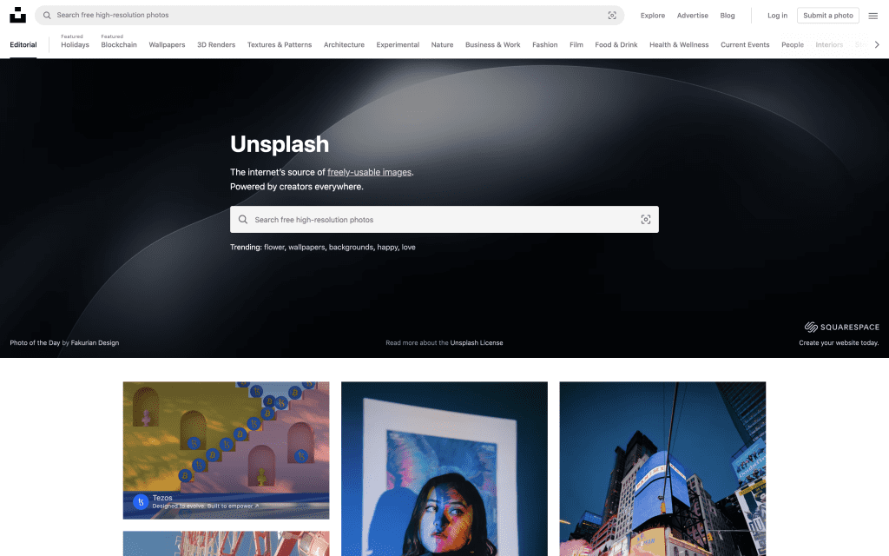The image size is (889, 556).
Task: Click the Unsplash logo home icon
Action: coord(17,16)
